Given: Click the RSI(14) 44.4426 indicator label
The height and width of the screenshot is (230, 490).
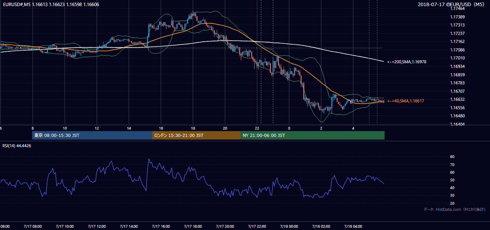Looking at the screenshot, I should coord(16,146).
